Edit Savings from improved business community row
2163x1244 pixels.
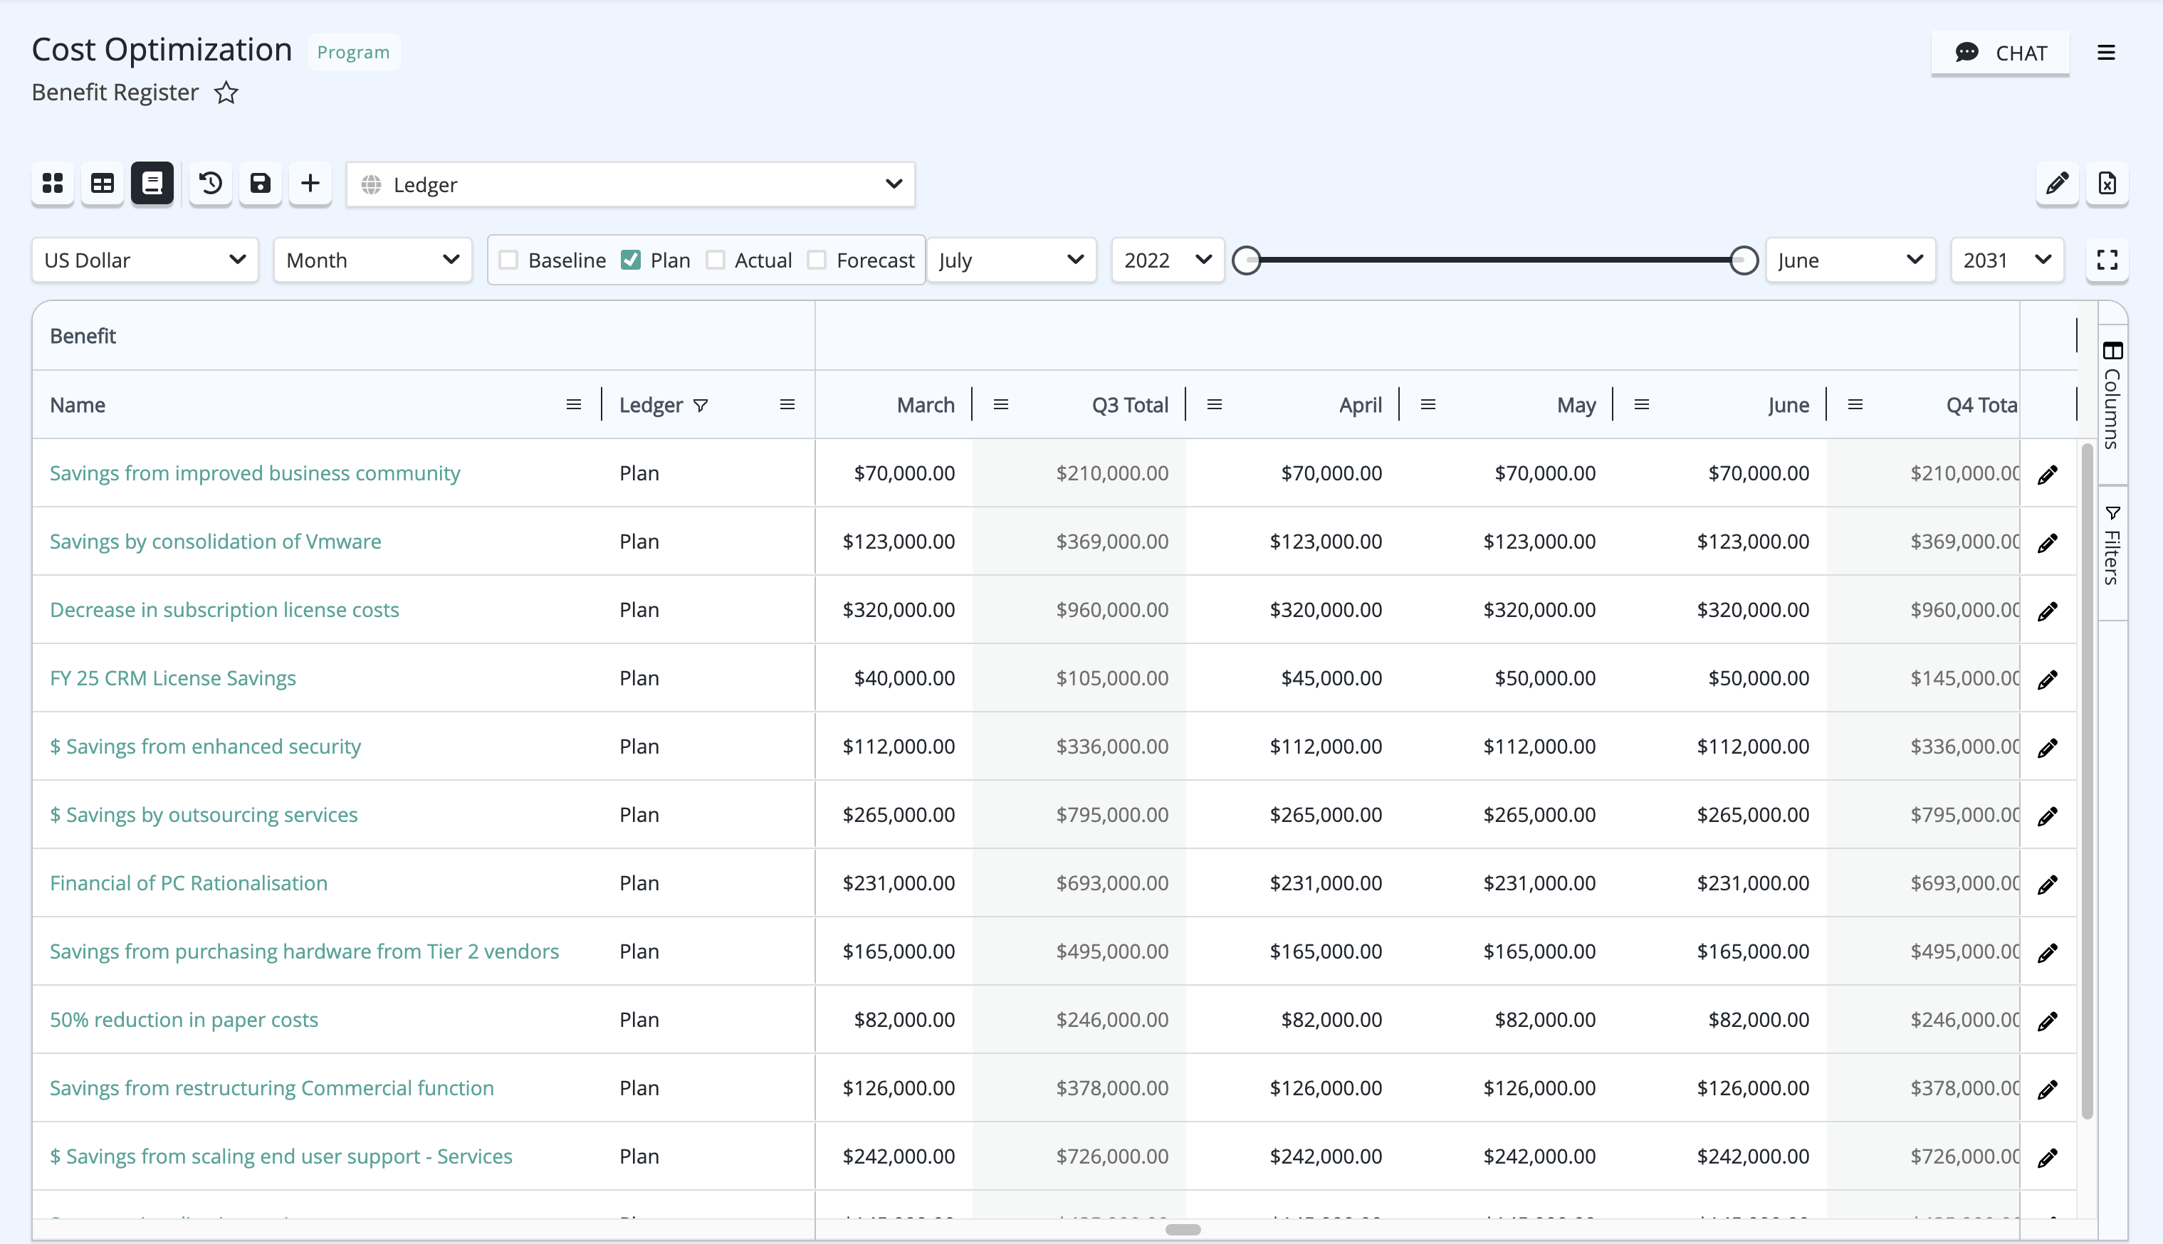[2048, 474]
